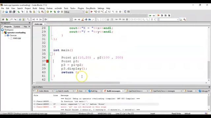Screen dimensions: 211x118
Task: Click the Build gear icon
Action: pyautogui.click(x=47, y=12)
